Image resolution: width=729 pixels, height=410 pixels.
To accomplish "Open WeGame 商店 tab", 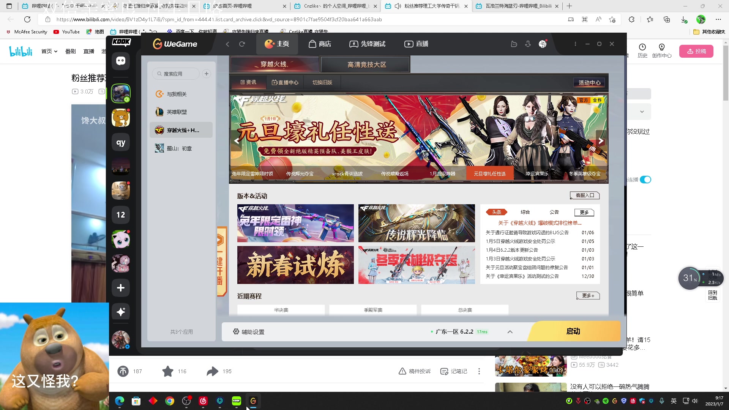I will (320, 44).
